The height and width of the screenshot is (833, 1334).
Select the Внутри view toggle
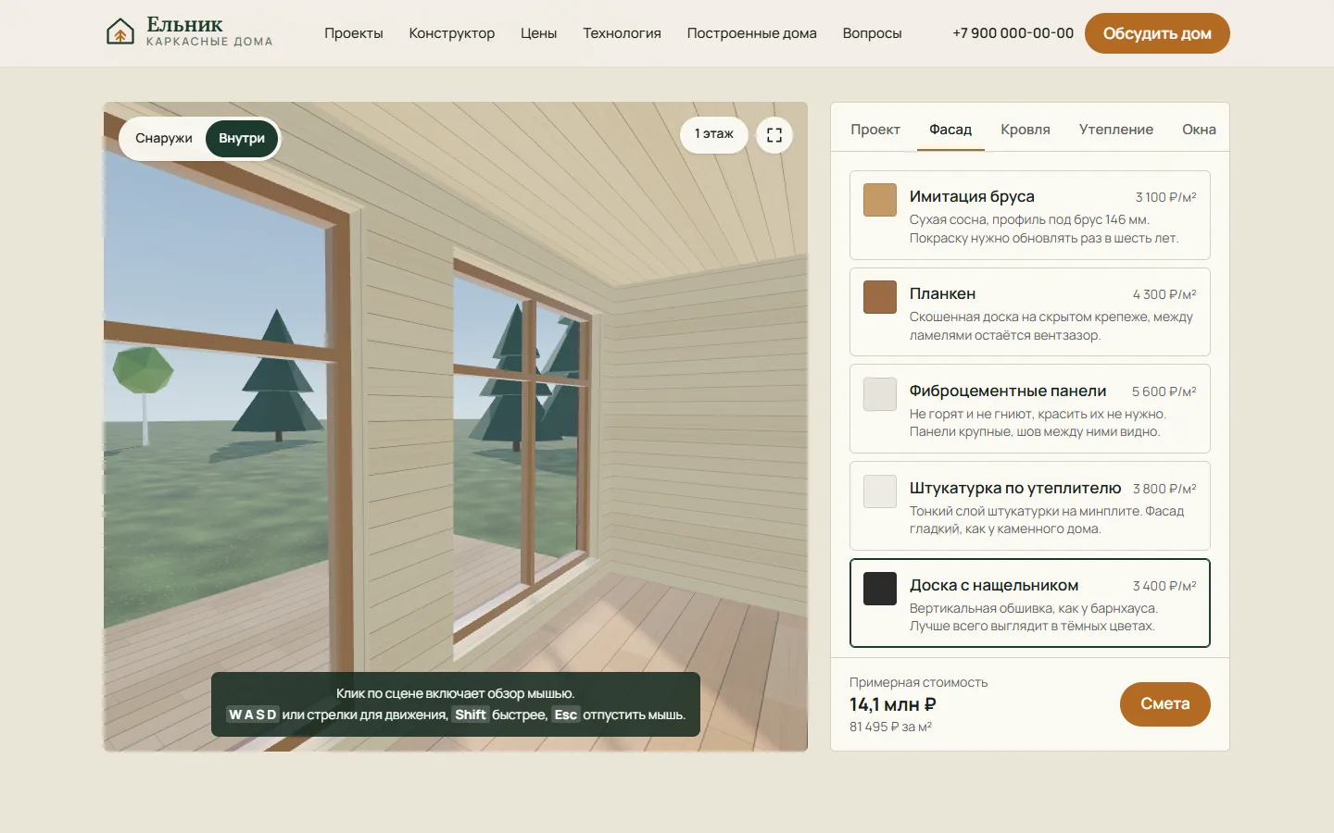[242, 139]
